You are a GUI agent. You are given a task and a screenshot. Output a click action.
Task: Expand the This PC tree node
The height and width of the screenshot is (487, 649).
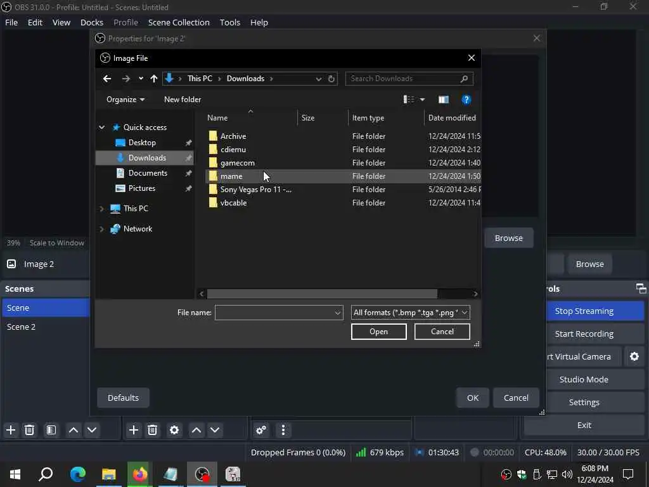(x=102, y=208)
